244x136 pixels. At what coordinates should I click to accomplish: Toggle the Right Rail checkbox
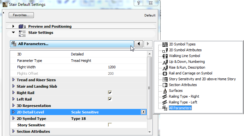tap(110, 93)
